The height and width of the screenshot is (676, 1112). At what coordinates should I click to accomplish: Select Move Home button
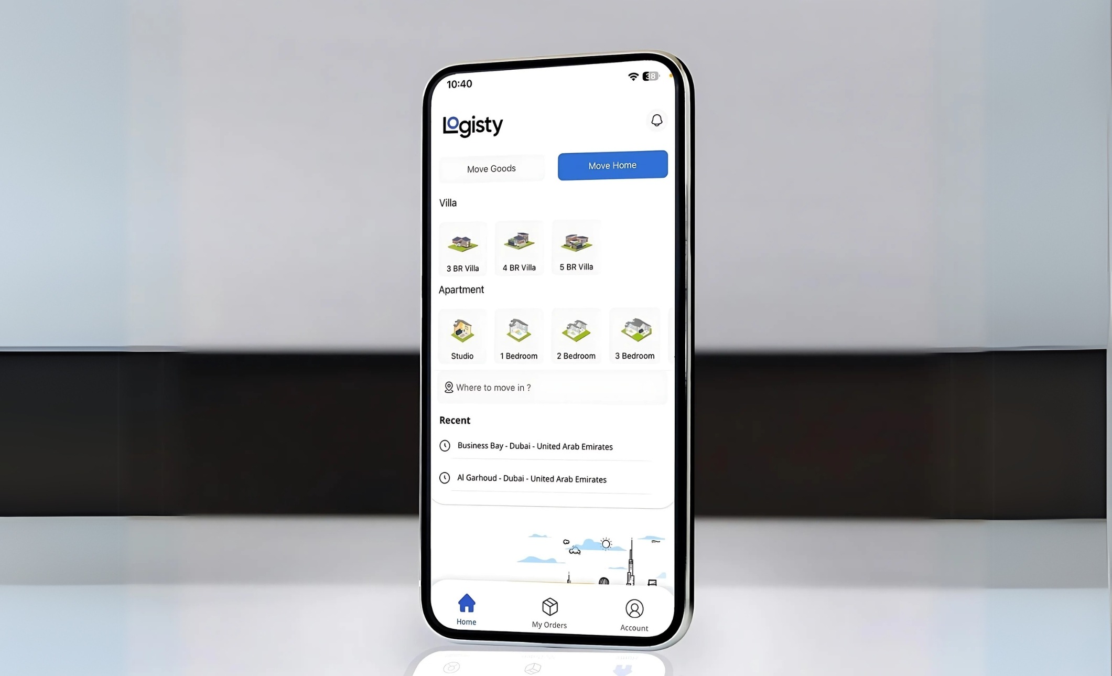(612, 165)
